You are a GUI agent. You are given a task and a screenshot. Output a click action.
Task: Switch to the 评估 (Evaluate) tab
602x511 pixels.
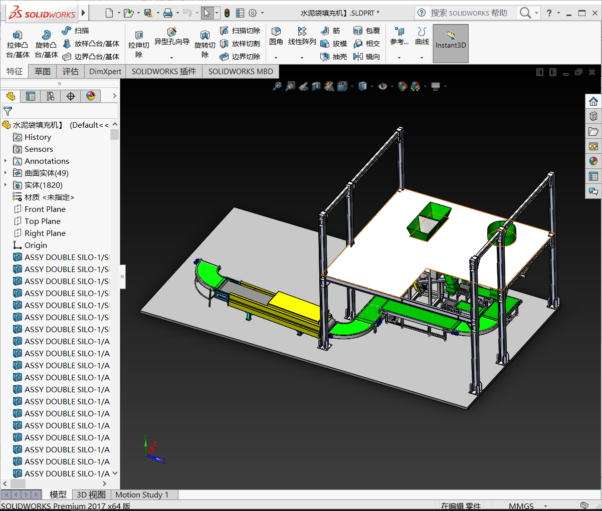[x=71, y=71]
